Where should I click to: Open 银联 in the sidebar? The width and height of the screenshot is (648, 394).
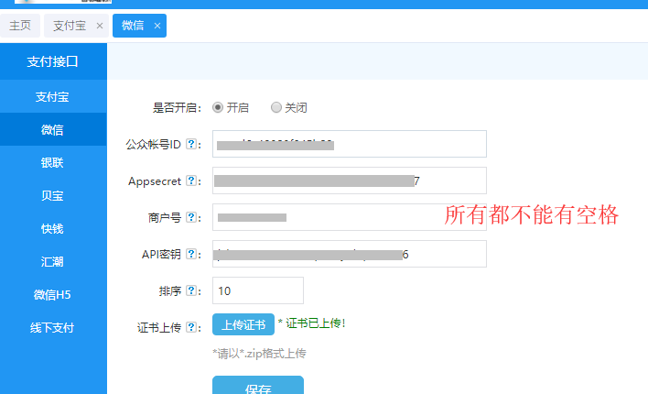click(x=53, y=162)
